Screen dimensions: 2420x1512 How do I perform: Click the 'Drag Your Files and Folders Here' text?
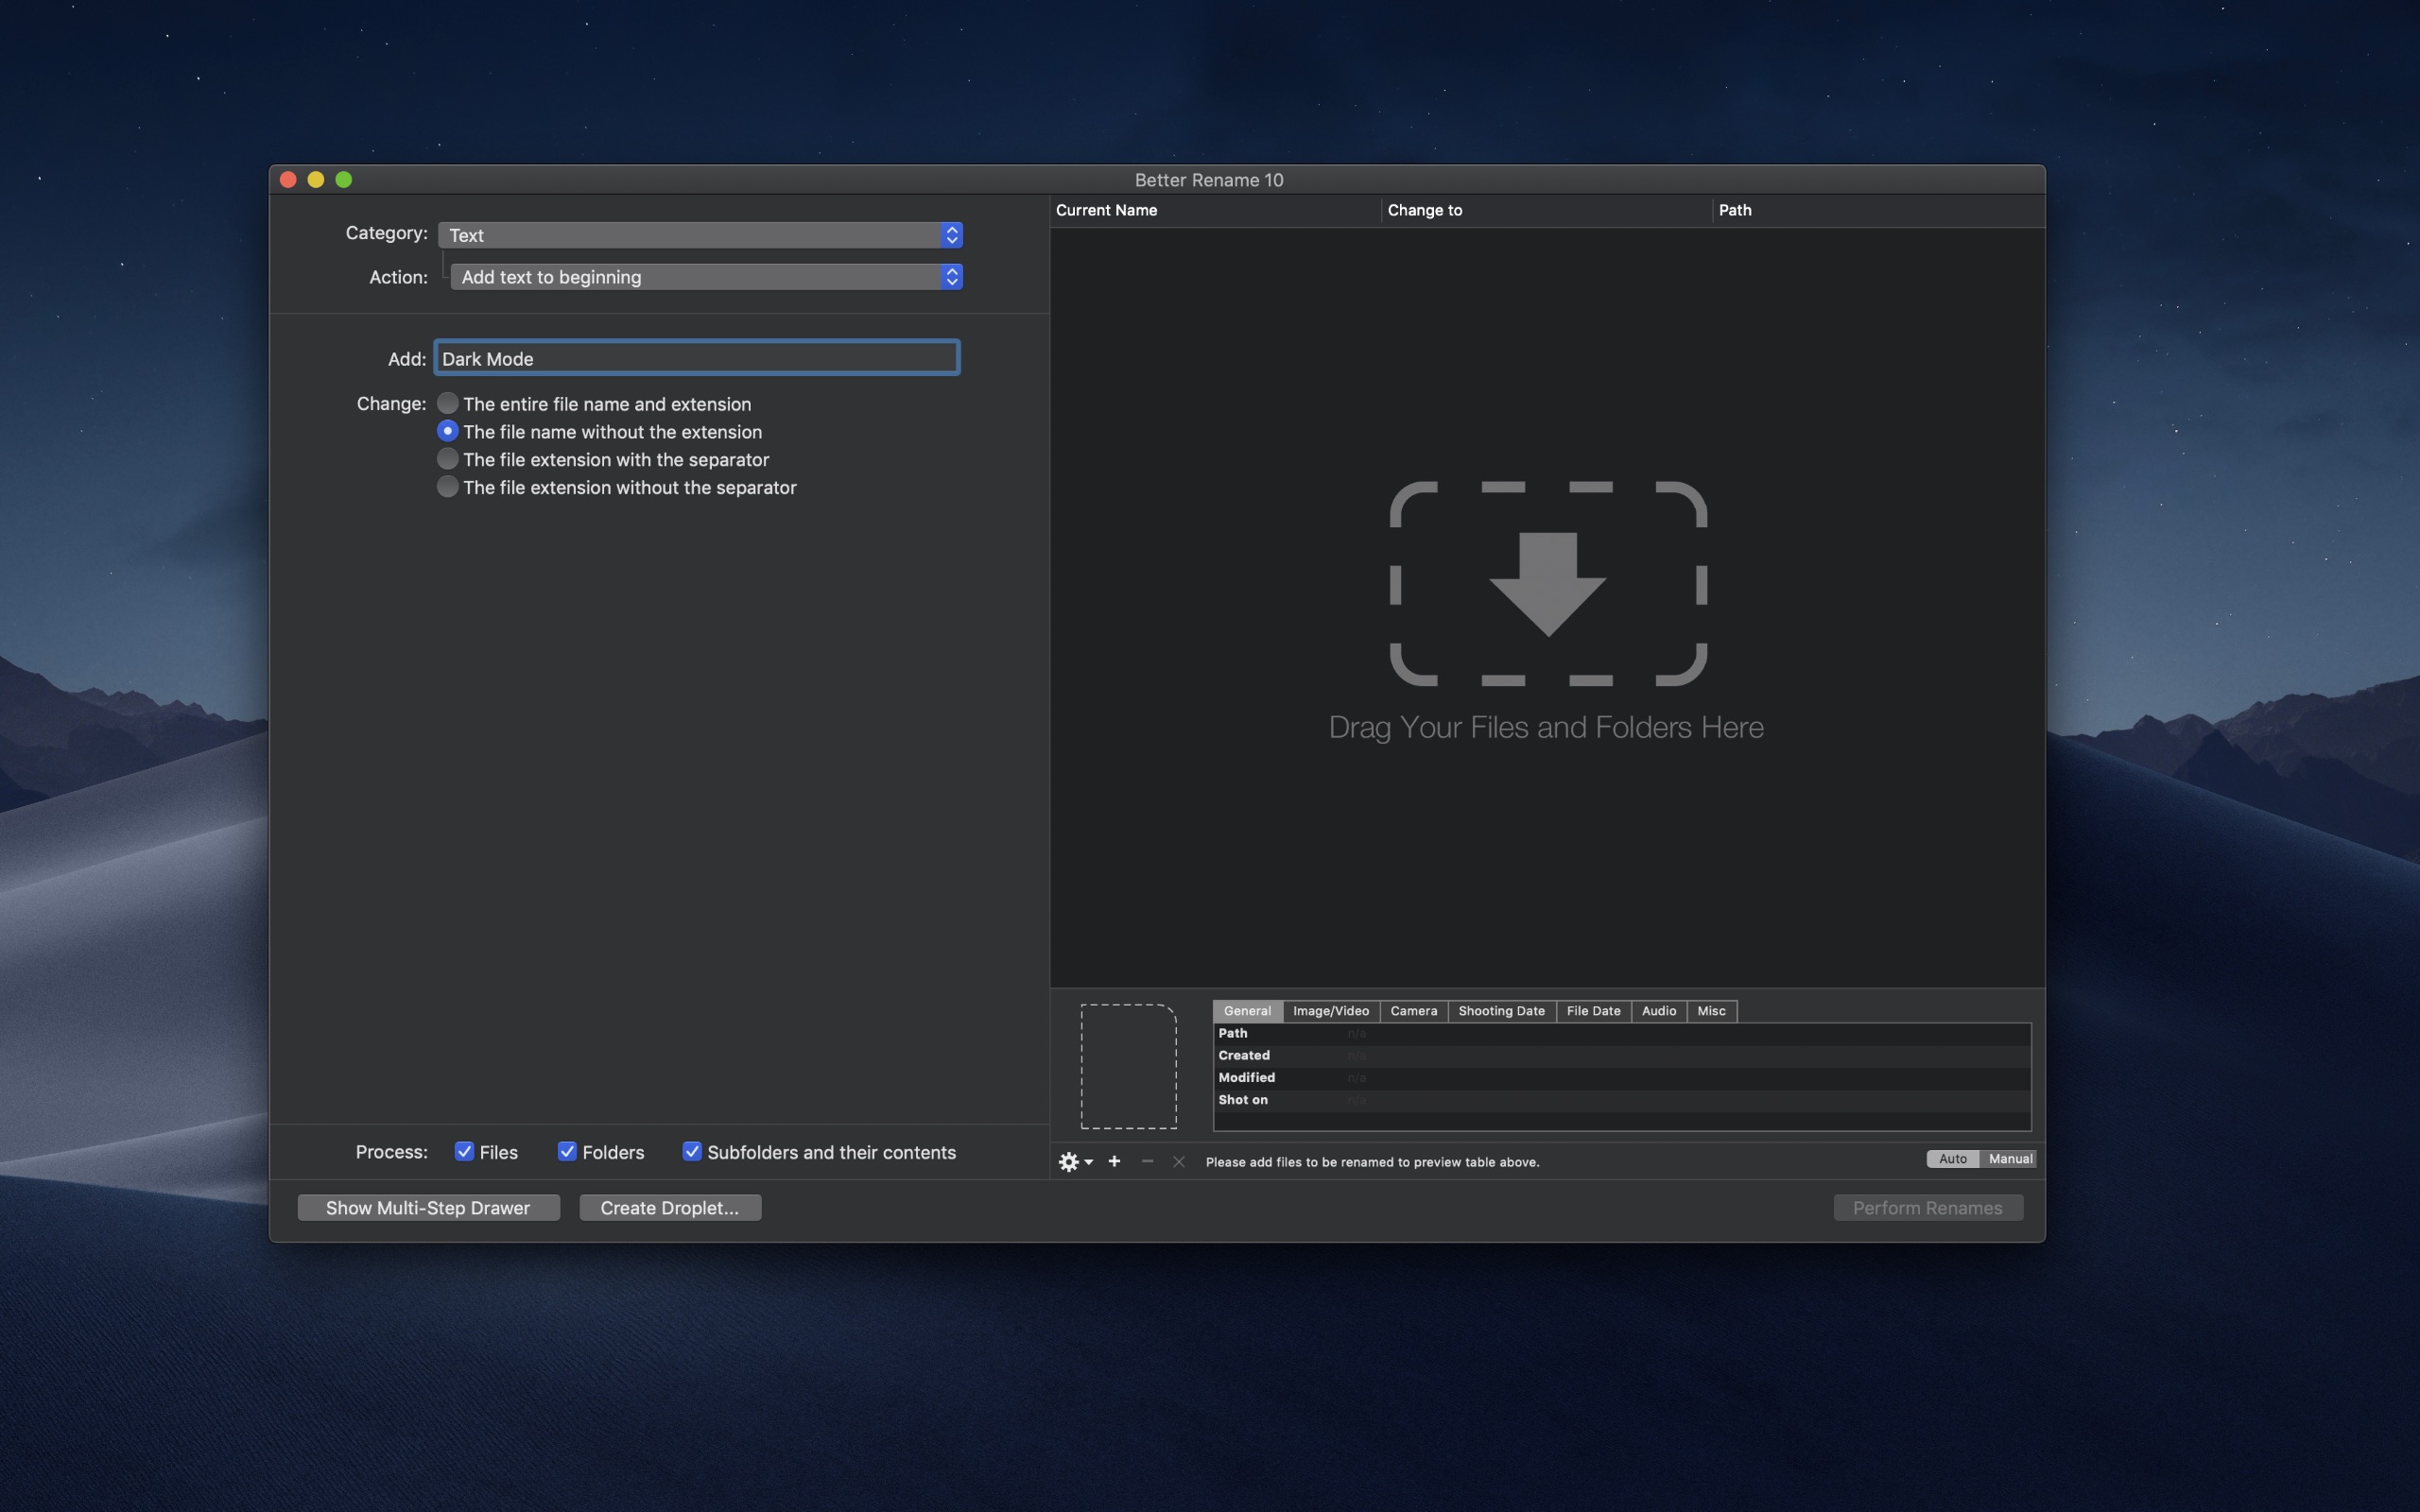(1546, 727)
